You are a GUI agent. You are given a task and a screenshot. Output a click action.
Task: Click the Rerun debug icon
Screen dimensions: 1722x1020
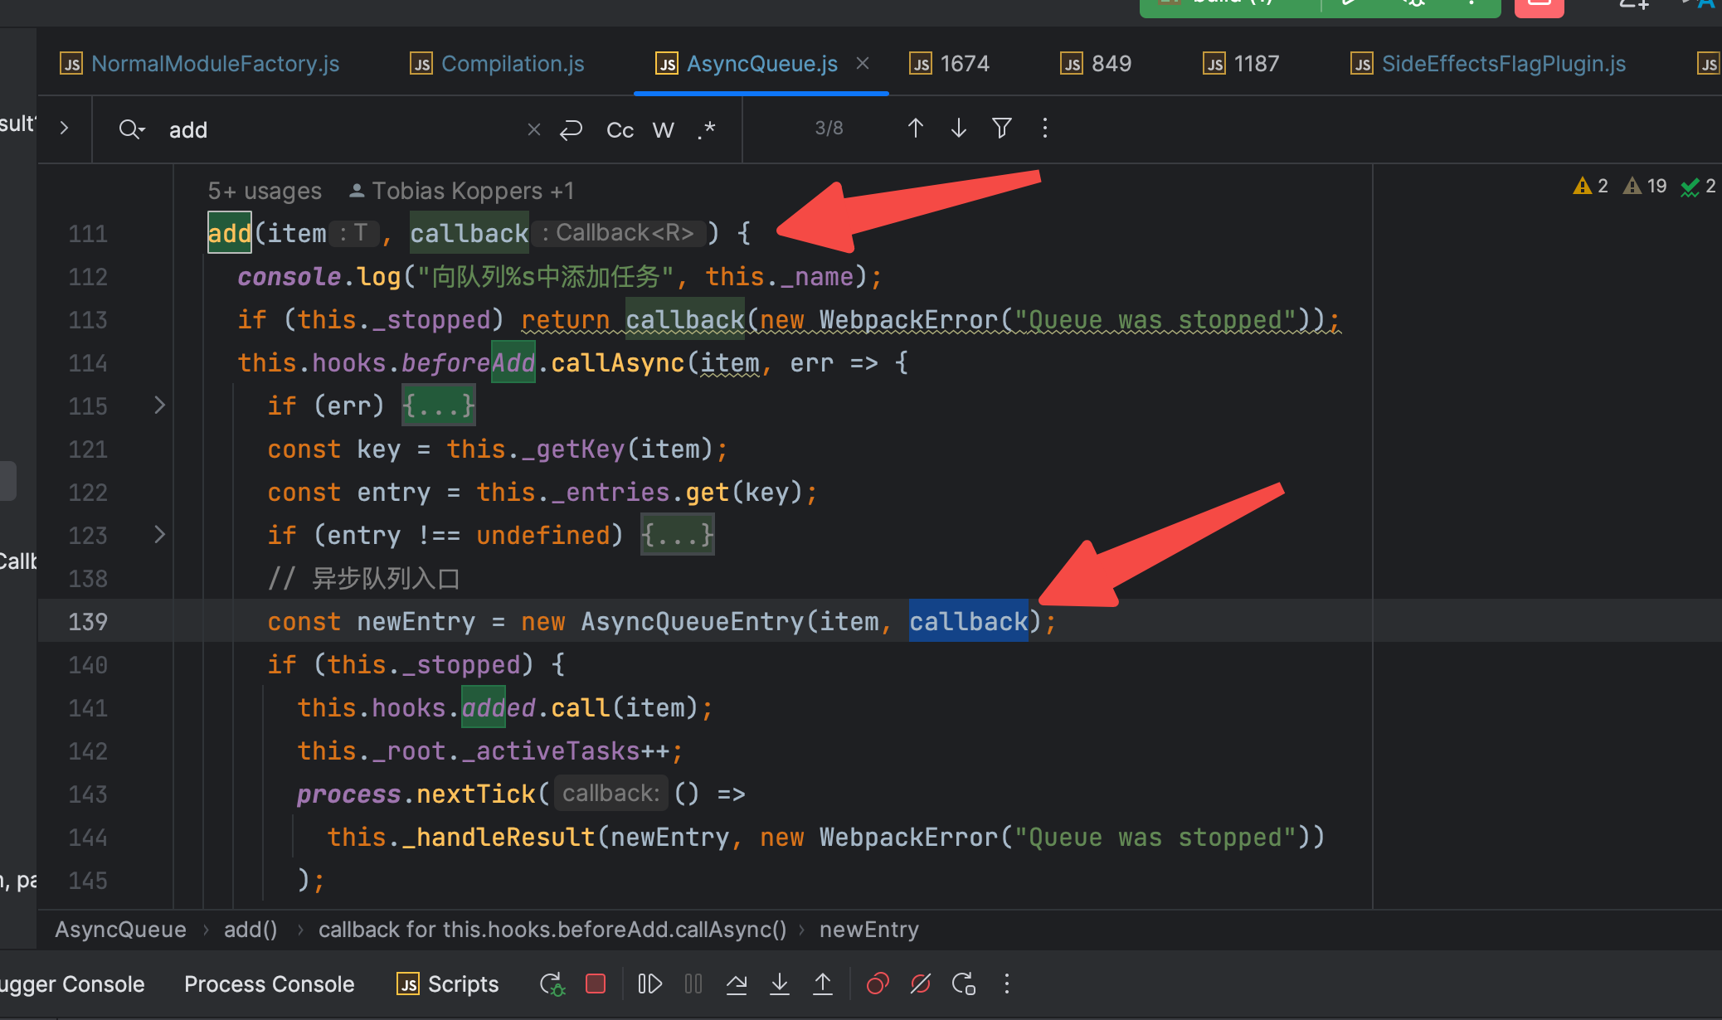552,984
